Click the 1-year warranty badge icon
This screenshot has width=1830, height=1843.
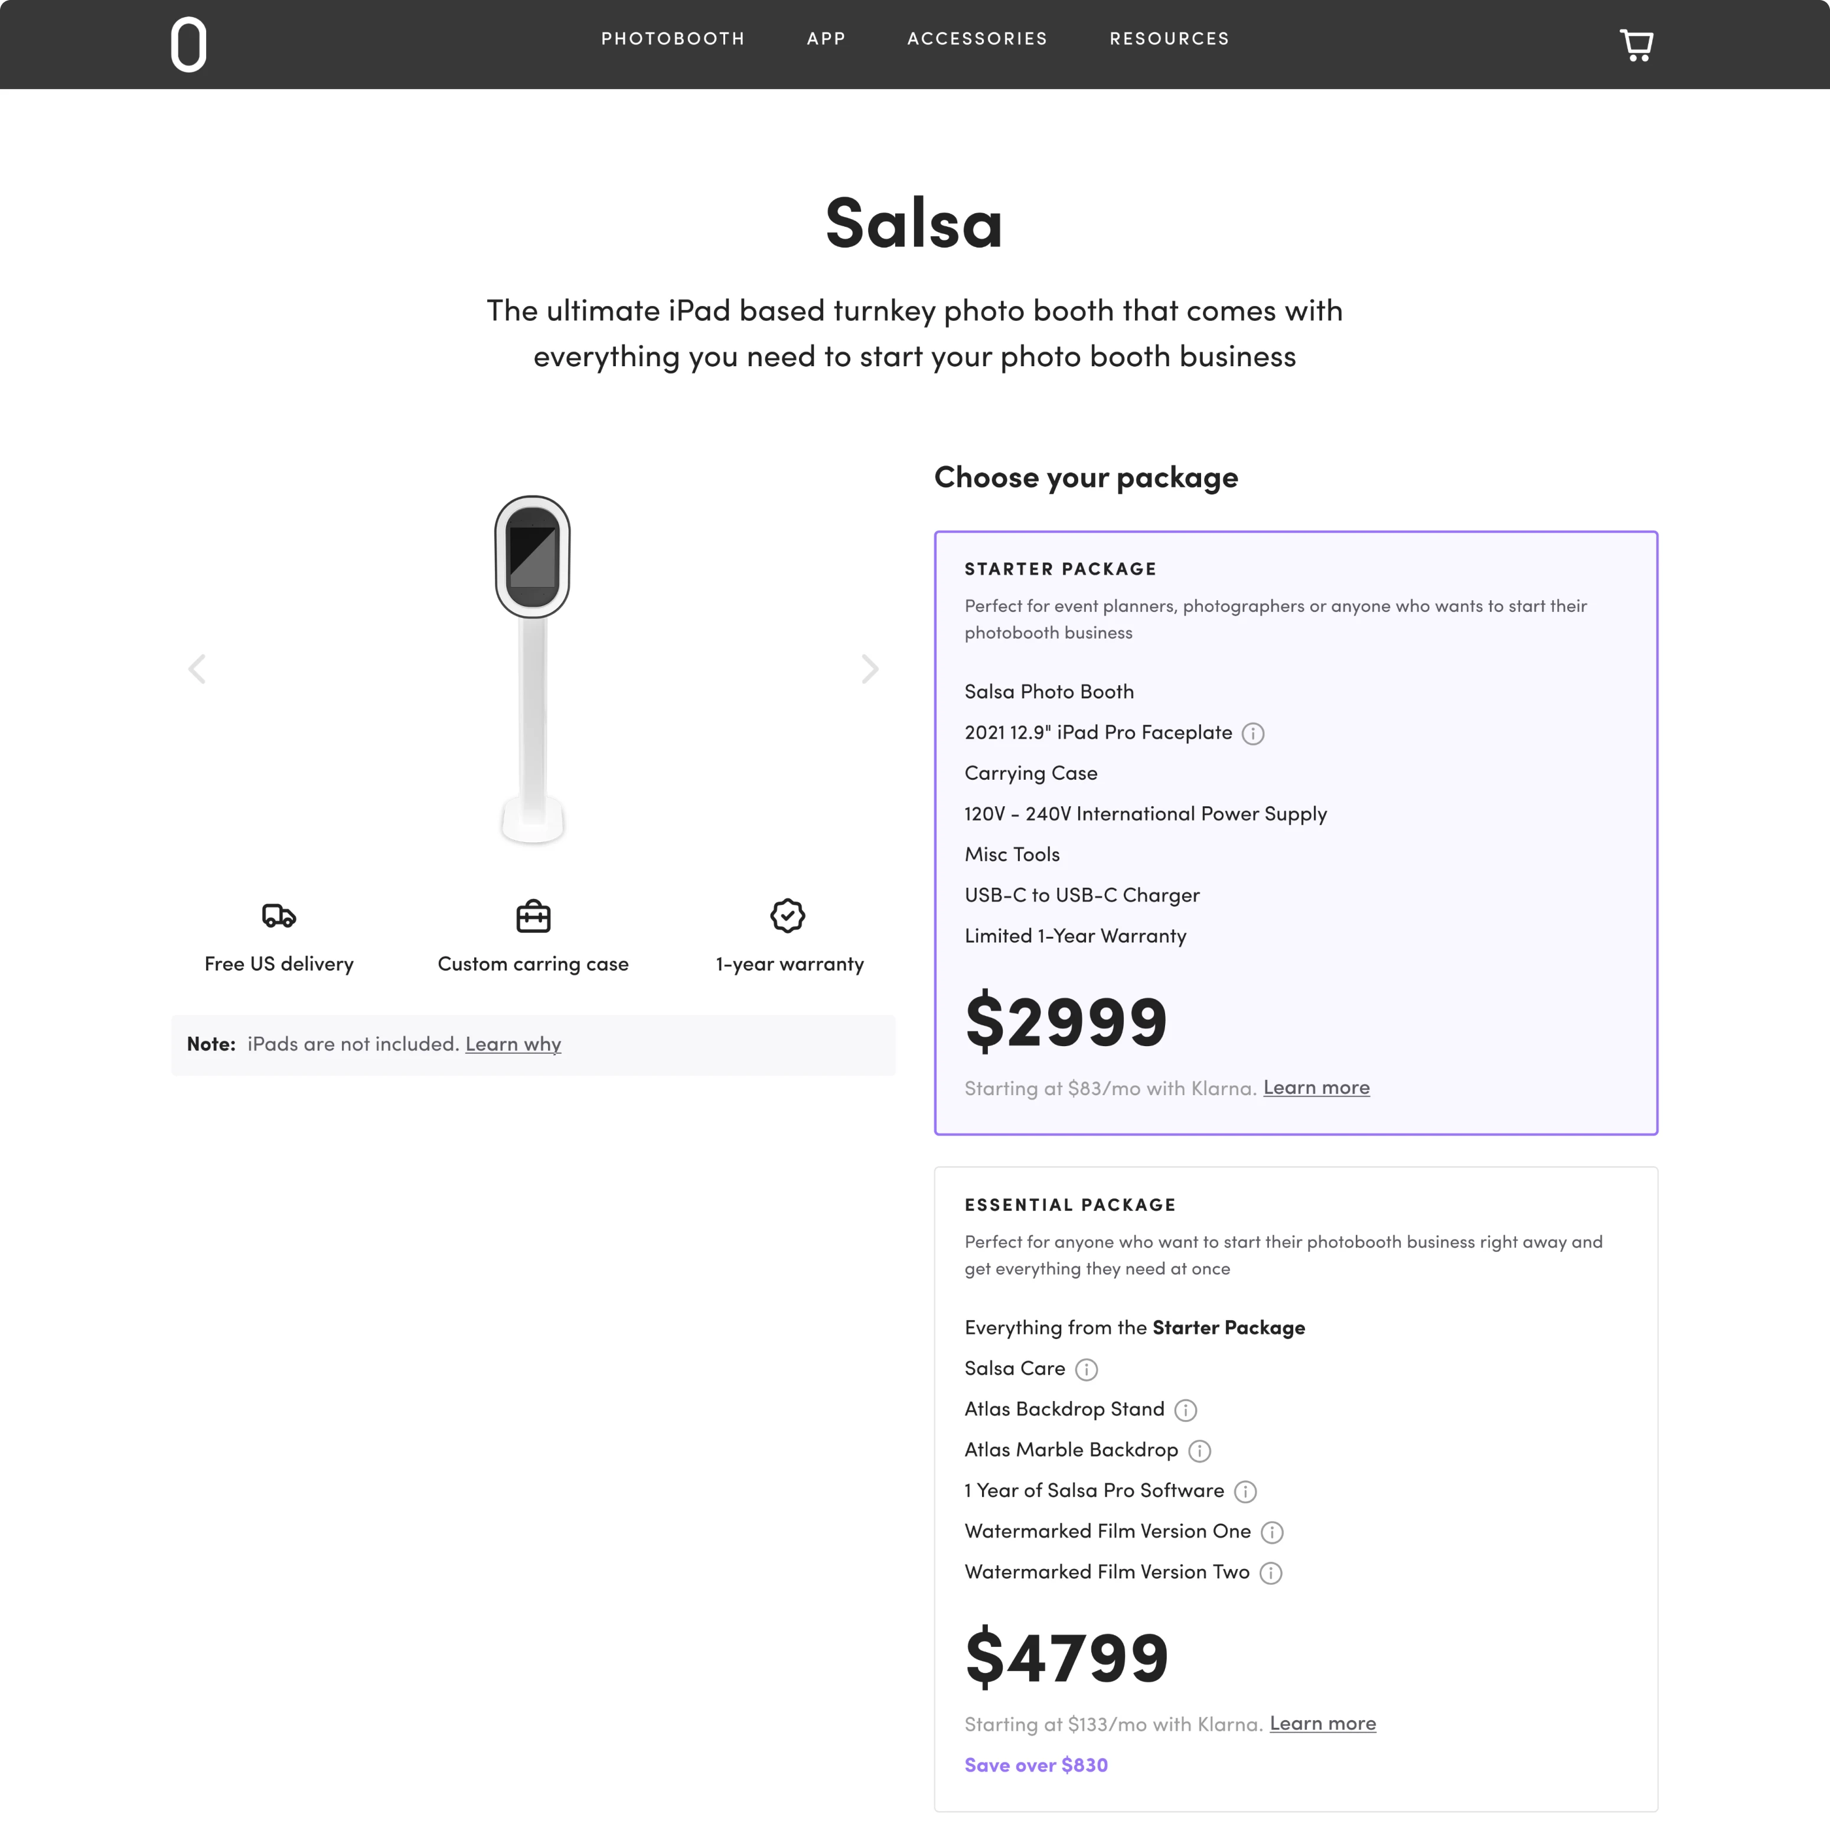tap(787, 915)
